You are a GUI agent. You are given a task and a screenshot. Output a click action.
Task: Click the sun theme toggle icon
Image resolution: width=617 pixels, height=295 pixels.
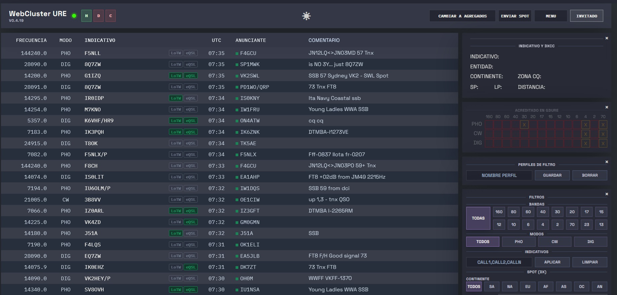[306, 16]
